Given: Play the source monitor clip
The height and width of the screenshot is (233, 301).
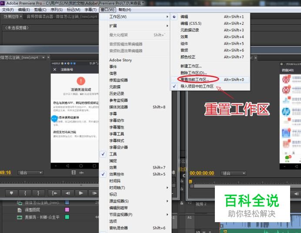Looking at the screenshot, I should click(x=81, y=193).
